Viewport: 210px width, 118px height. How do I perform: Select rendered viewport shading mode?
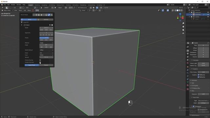click(182, 10)
